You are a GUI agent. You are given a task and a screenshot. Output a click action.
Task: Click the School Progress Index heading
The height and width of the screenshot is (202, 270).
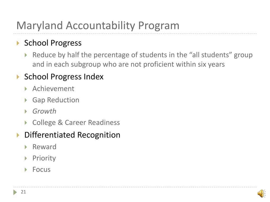(64, 77)
